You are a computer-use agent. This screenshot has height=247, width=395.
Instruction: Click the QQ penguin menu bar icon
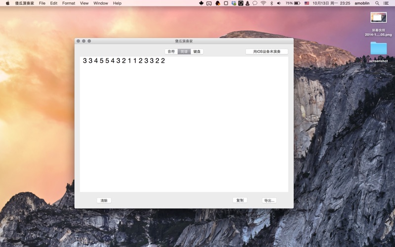point(218,3)
